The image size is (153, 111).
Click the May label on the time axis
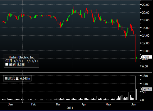(108, 104)
